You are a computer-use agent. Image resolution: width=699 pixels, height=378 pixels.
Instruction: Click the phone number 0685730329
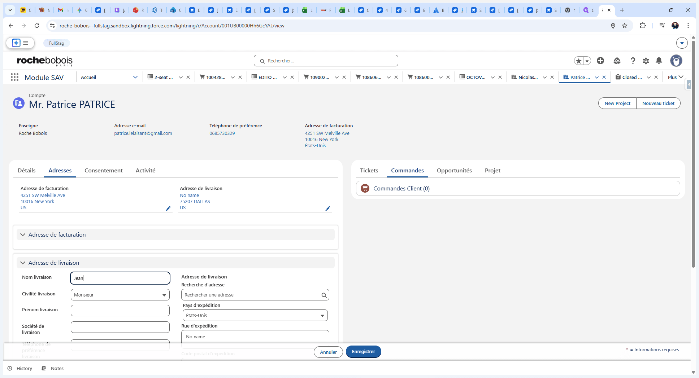[222, 133]
